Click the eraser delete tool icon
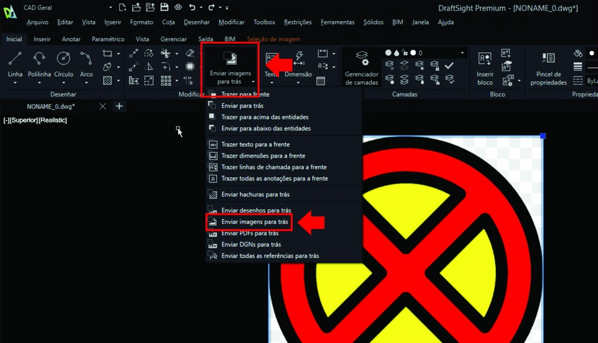 click(189, 54)
